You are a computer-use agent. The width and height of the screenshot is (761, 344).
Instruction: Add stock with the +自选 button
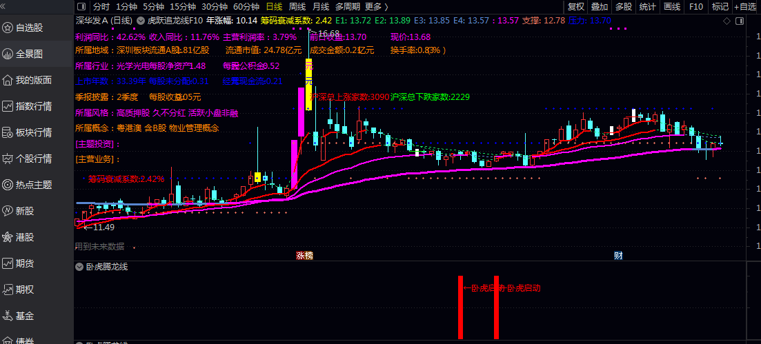(745, 7)
